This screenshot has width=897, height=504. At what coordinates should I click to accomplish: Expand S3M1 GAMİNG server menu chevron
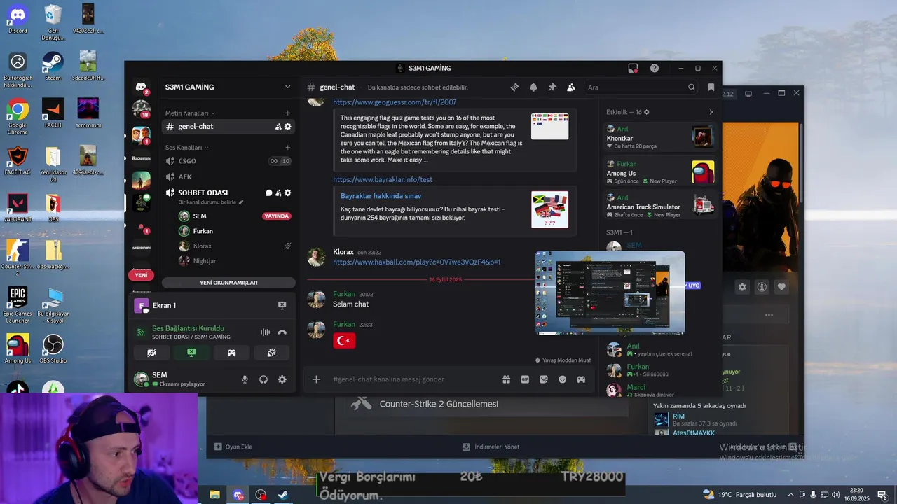pyautogui.click(x=287, y=87)
